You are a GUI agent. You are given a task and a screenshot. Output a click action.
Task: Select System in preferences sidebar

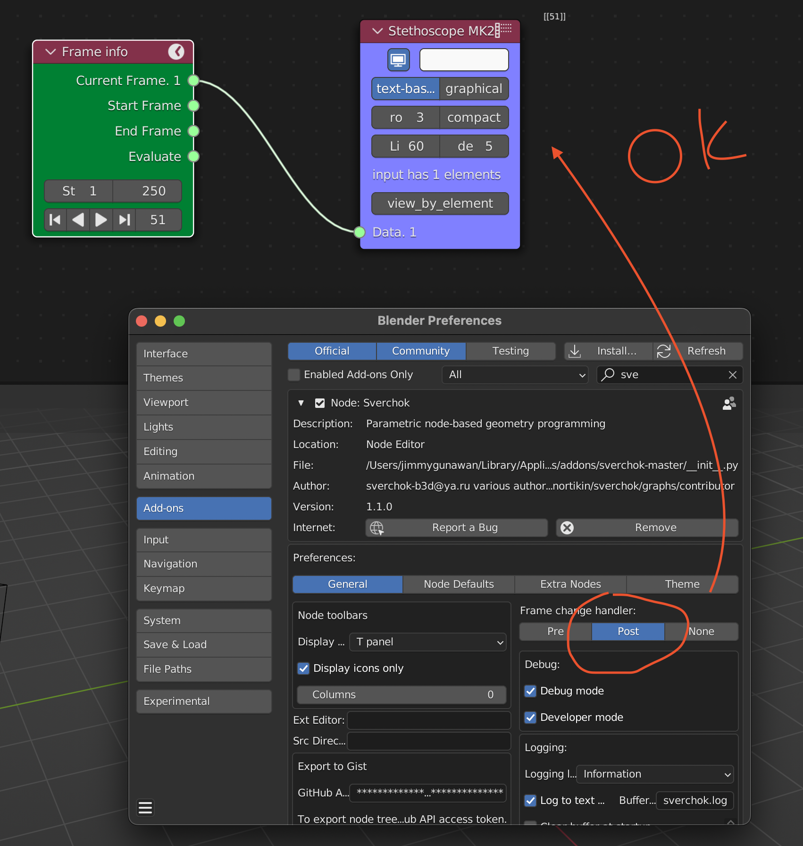point(204,621)
